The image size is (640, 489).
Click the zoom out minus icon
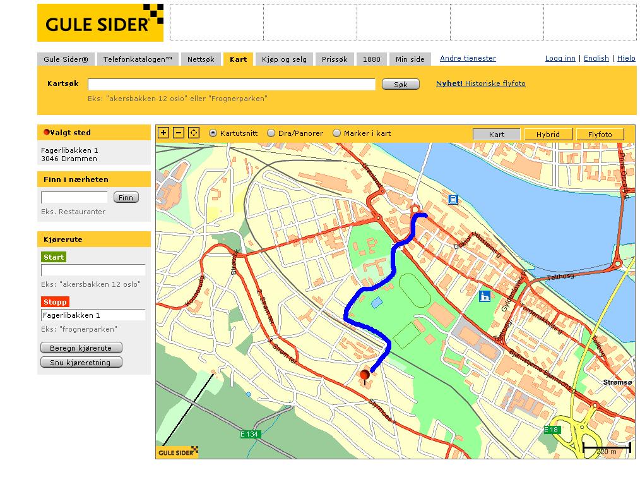point(179,133)
